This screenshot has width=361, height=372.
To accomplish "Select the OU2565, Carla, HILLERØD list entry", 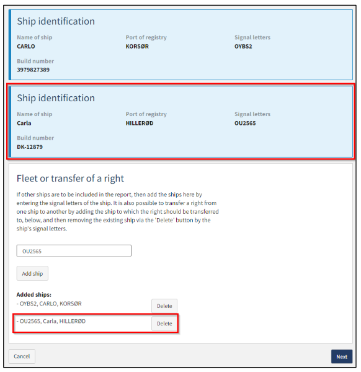I will [x=51, y=321].
